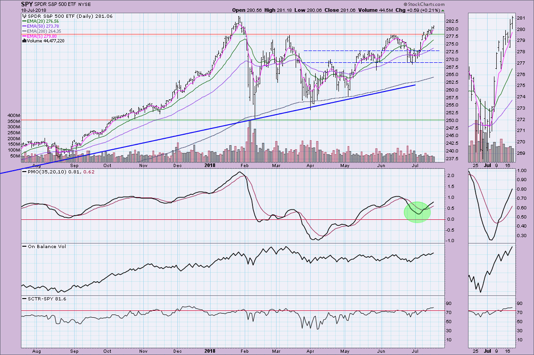Click the 'SPDR S&P 500 ETF (Daily) 281.06' legend
The width and height of the screenshot is (534, 355).
point(70,16)
